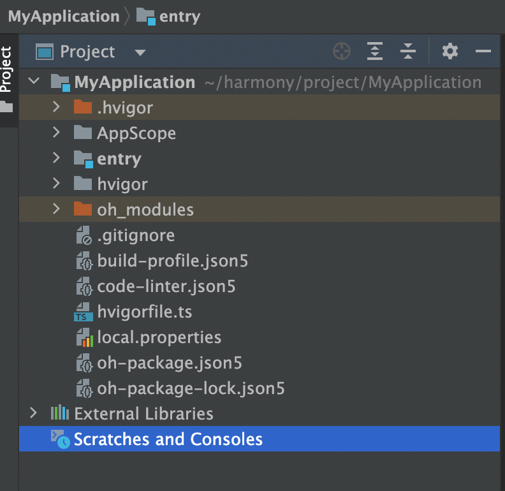Click the Project view window icon

click(45, 52)
